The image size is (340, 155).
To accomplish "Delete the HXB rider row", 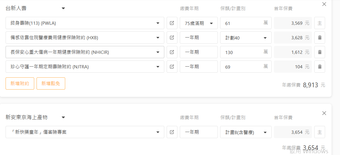I will click(320, 38).
